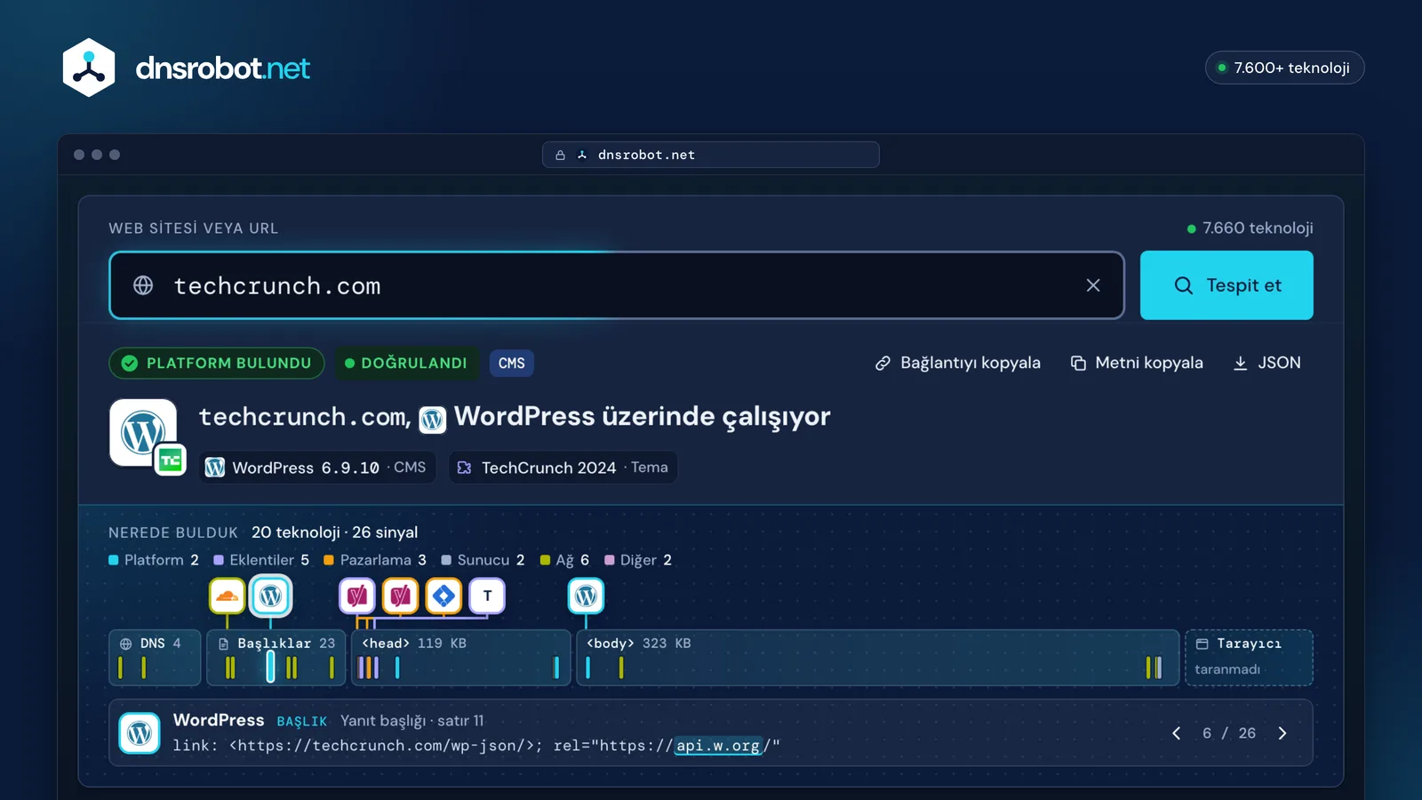Open the DNS 4 timeline section

coord(155,658)
